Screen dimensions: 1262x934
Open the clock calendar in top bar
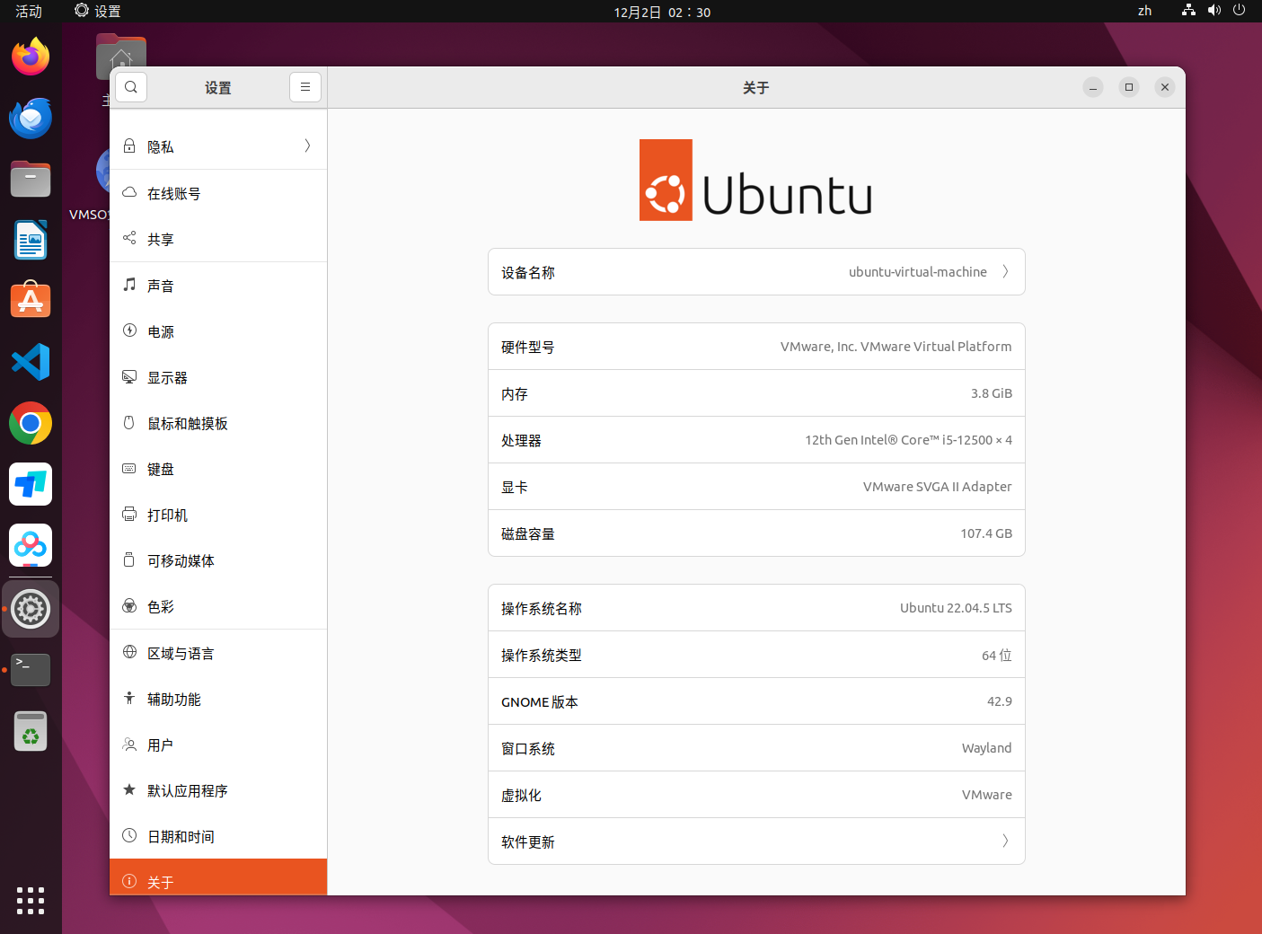pos(662,12)
